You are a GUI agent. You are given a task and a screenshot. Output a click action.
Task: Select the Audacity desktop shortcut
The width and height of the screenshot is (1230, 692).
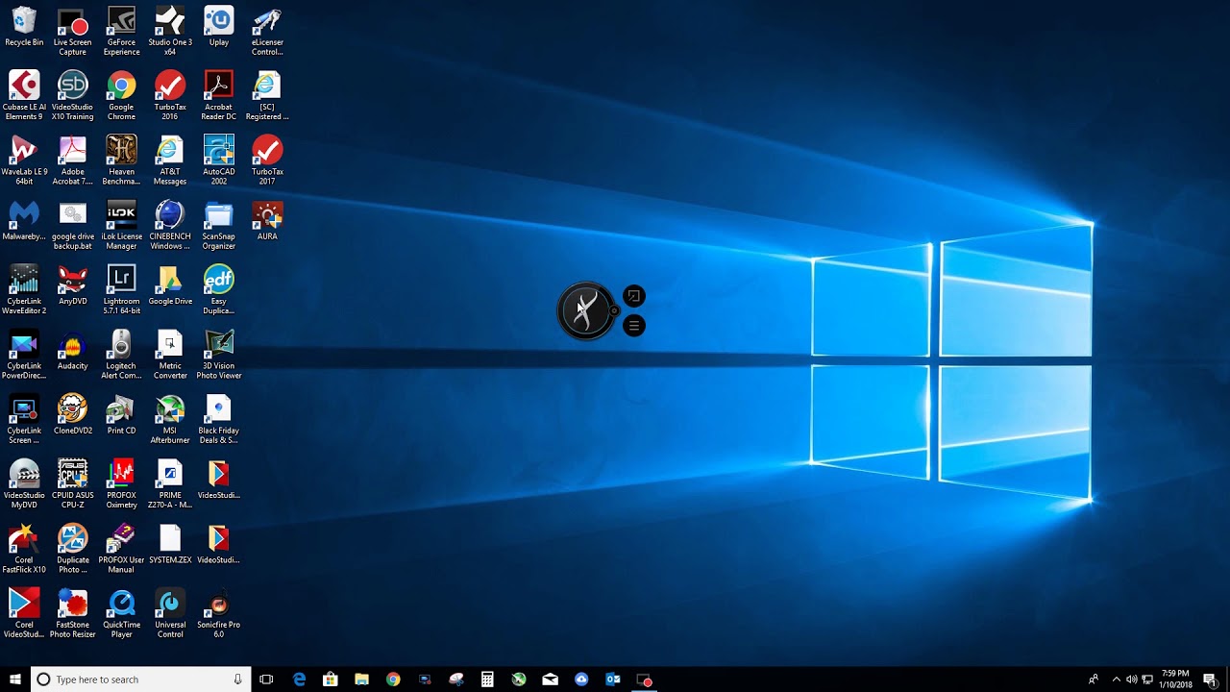click(x=73, y=350)
